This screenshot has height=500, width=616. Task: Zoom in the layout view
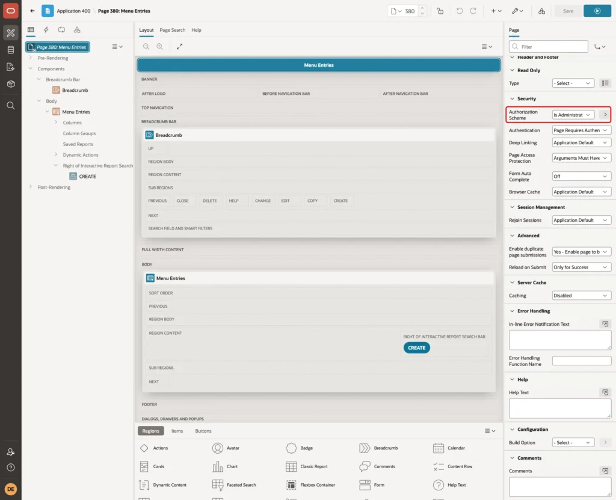(x=160, y=46)
